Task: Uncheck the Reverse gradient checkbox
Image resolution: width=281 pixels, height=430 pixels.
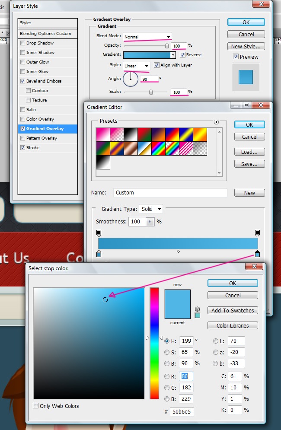Action: click(x=183, y=55)
